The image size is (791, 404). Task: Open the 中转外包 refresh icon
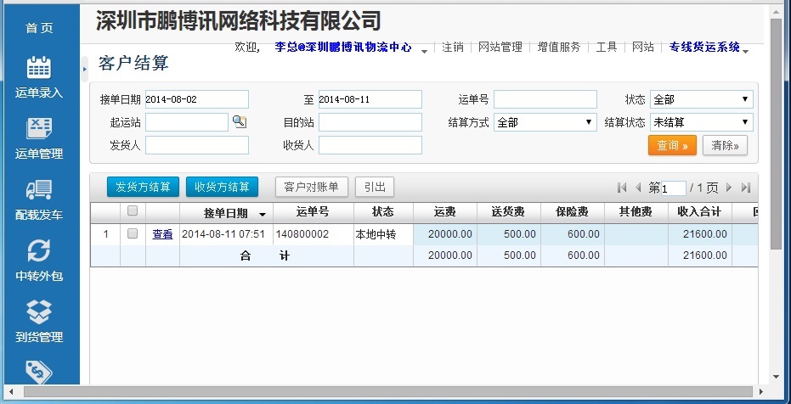(39, 251)
